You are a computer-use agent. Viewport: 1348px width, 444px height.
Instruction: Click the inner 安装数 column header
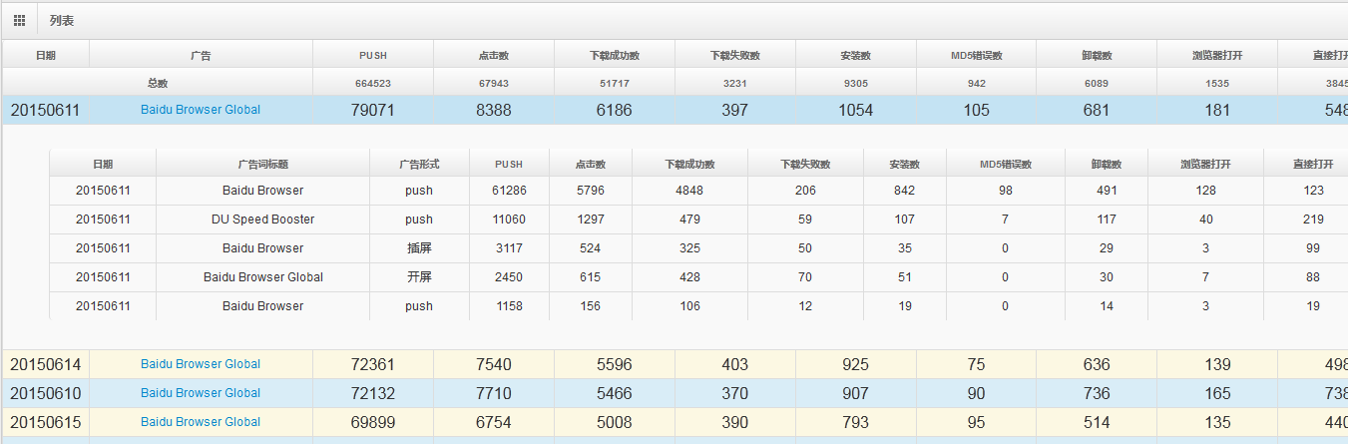[905, 164]
